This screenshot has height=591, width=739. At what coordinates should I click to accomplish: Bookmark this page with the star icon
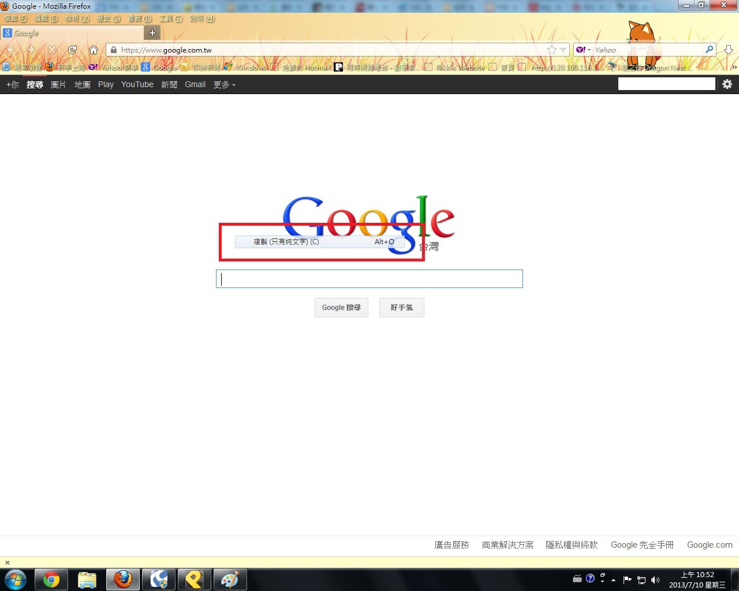tap(552, 50)
